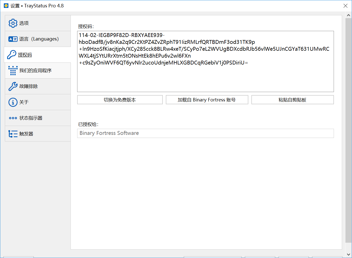Click the vertical scrollbar thumb
Screen dimensions: 352x258
[x=348, y=130]
